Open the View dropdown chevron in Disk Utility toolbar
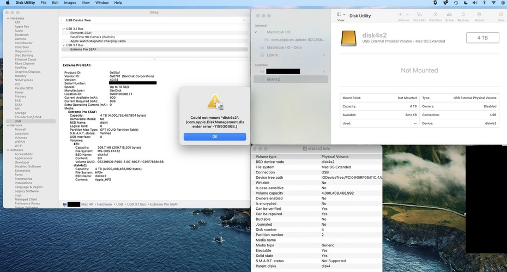 [x=344, y=14]
